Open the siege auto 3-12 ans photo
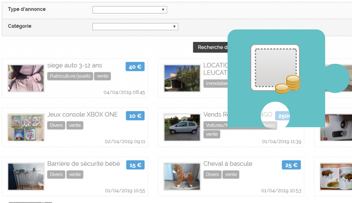 [26, 78]
